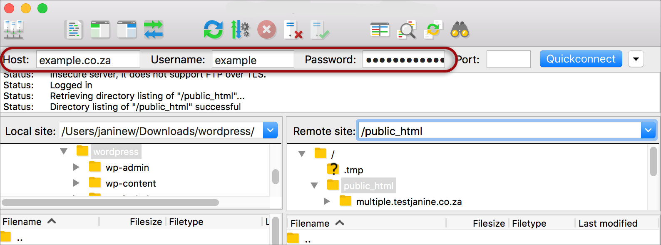This screenshot has height=245, width=661.
Task: Select multiple.testjanine.co.za remote folder
Action: [409, 202]
